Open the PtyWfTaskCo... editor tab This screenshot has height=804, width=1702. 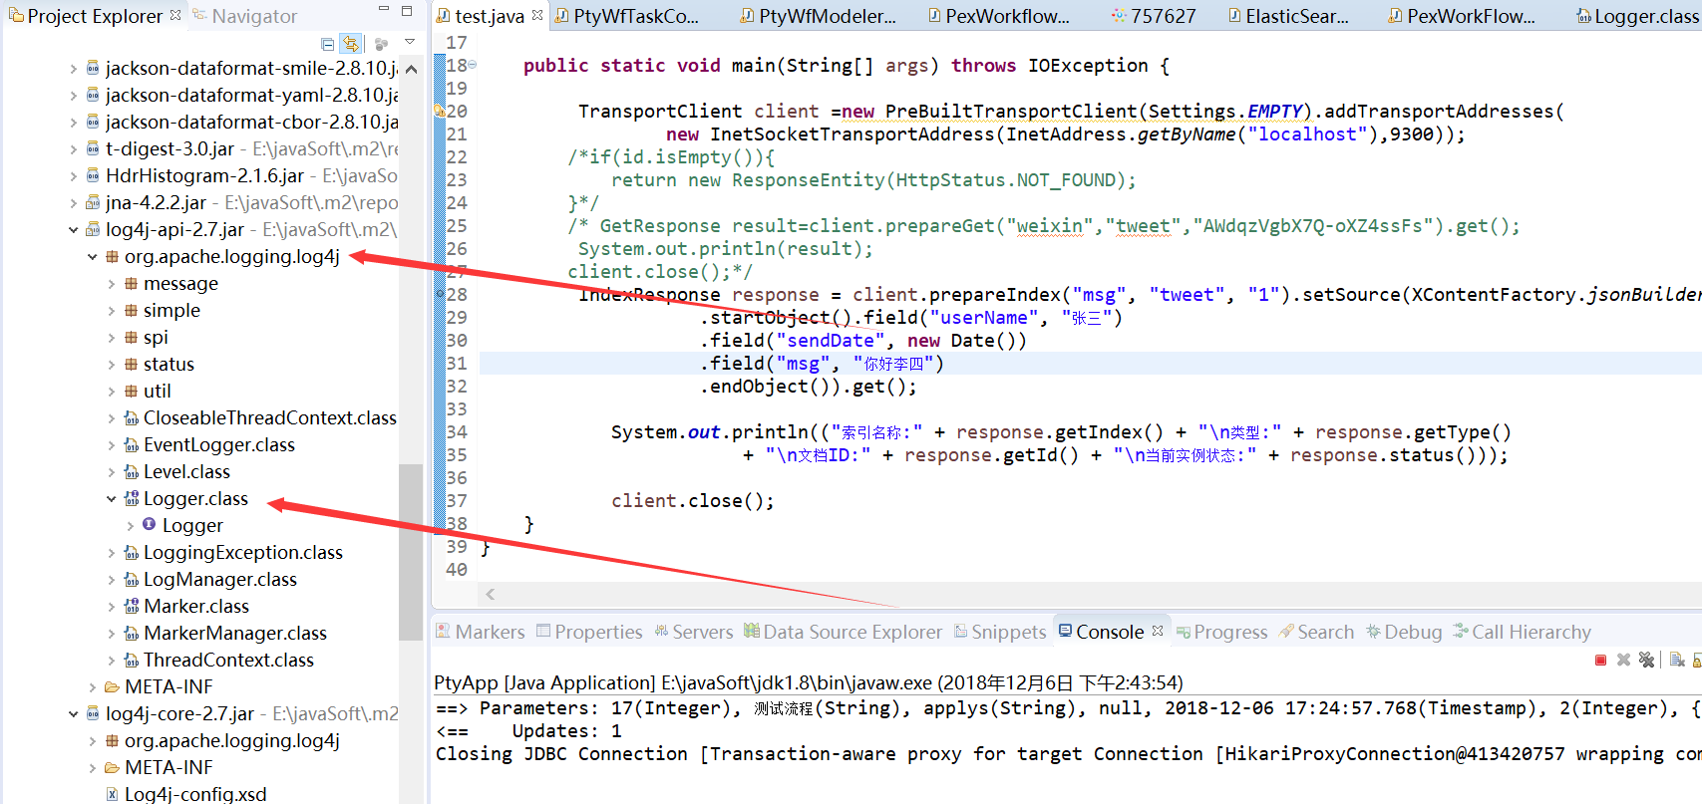627,16
